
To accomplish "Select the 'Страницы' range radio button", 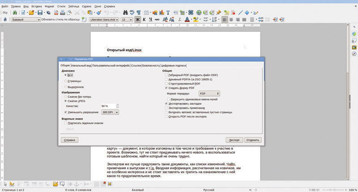I will pos(65,81).
